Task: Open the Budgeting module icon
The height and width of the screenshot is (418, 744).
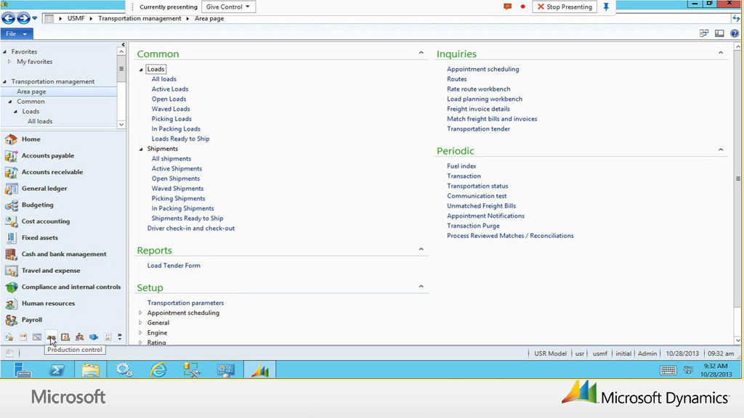Action: coord(11,205)
